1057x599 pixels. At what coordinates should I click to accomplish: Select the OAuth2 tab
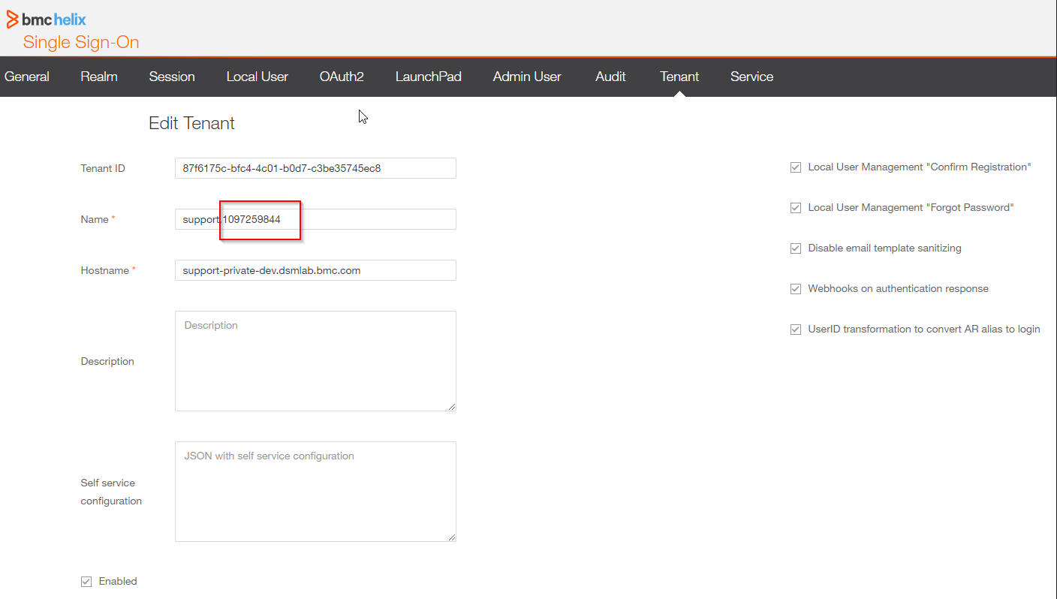coord(342,77)
